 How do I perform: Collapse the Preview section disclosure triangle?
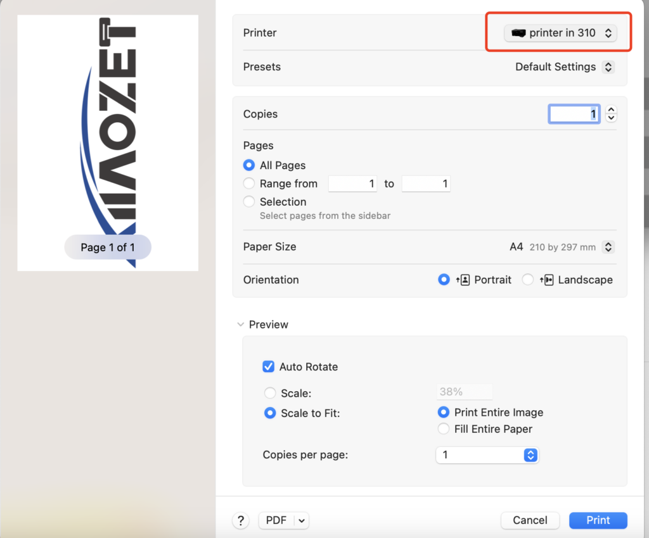pos(240,325)
